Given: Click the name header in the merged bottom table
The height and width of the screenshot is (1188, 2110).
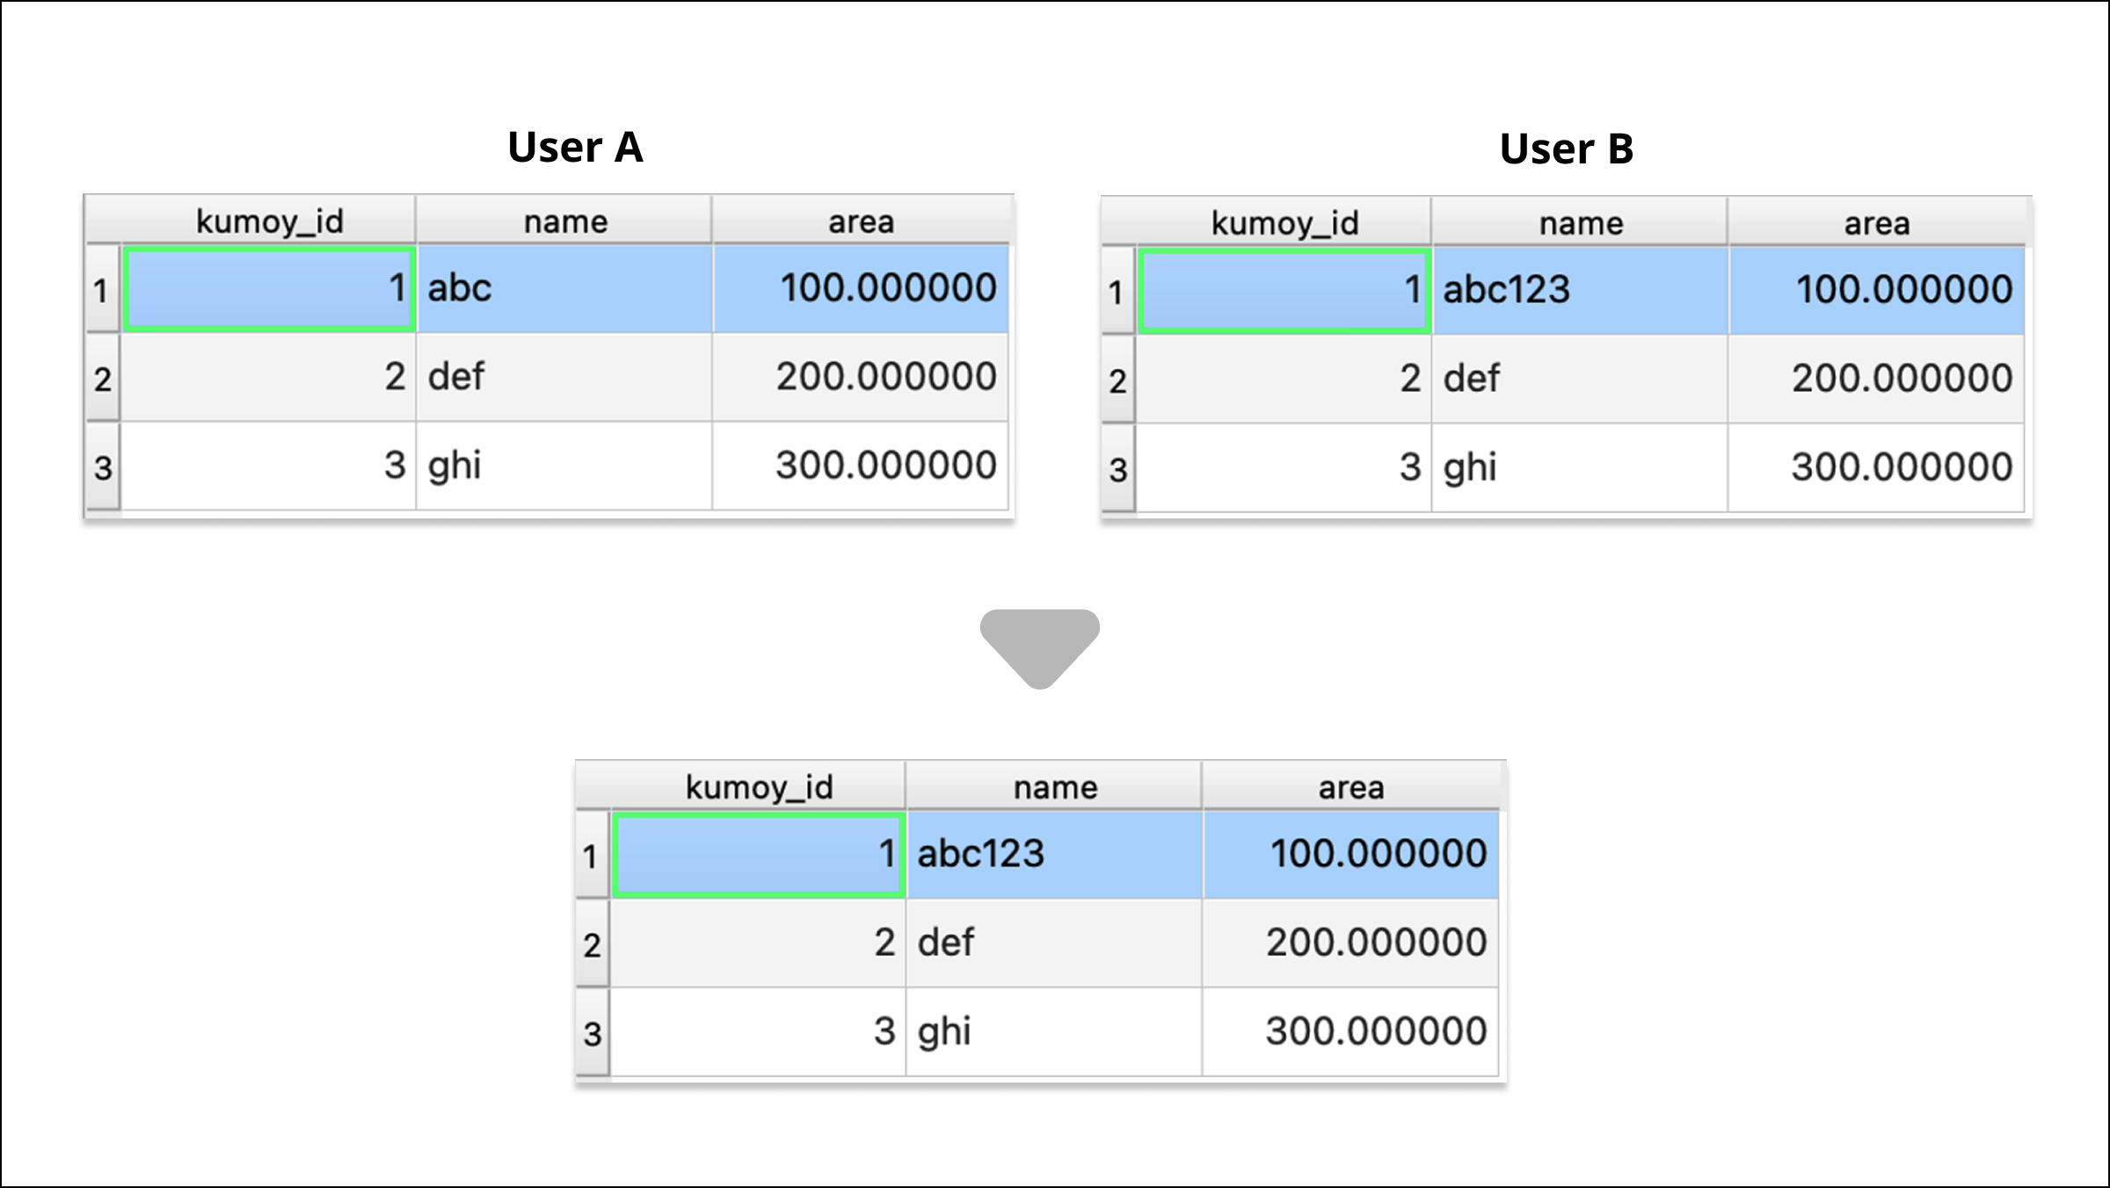Looking at the screenshot, I should pos(1054,787).
